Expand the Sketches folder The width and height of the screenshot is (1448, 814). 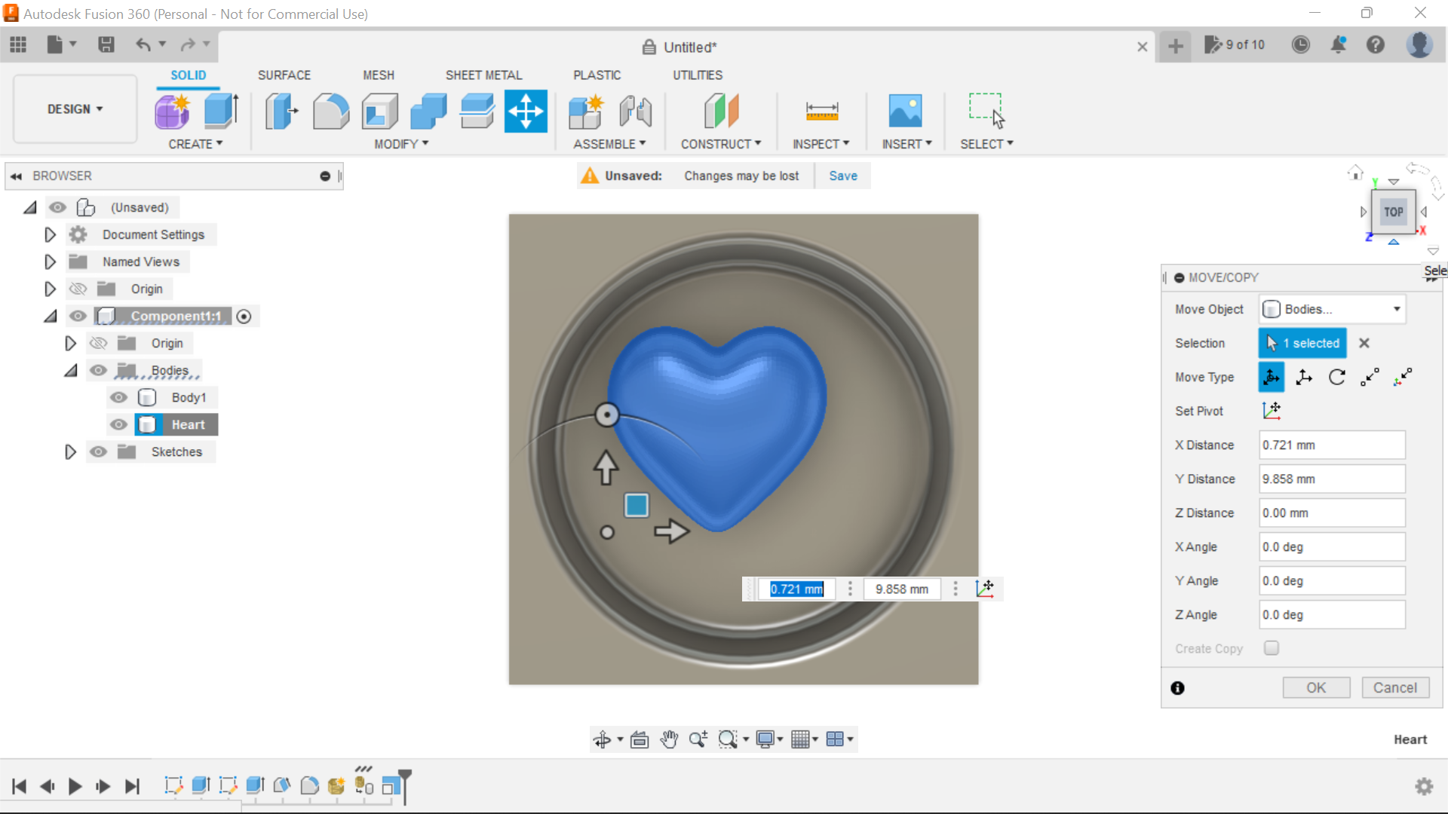pos(70,451)
